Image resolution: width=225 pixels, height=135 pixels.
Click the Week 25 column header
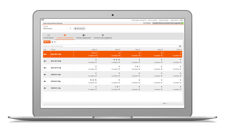(94, 50)
